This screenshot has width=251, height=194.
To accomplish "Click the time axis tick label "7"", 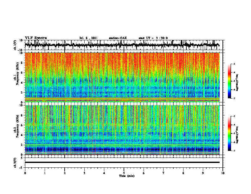I will click(x=164, y=173).
